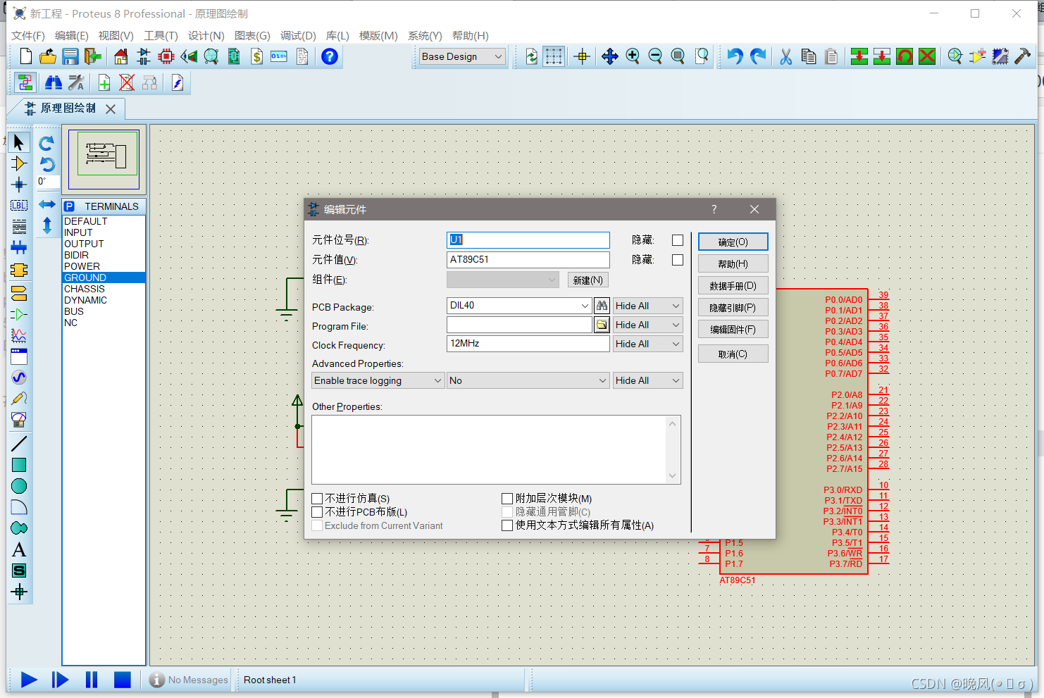The width and height of the screenshot is (1044, 698).
Task: Click the New Project icon
Action: (x=26, y=56)
